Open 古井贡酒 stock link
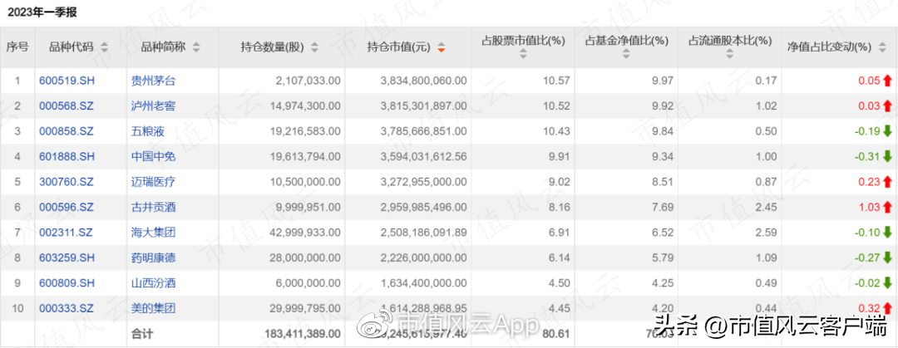The image size is (898, 348). pos(153,207)
